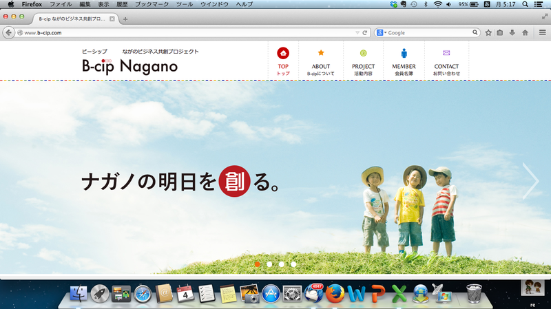The width and height of the screenshot is (551, 309).
Task: Open the CONTACT お問い合わせ page
Action: coord(446,61)
